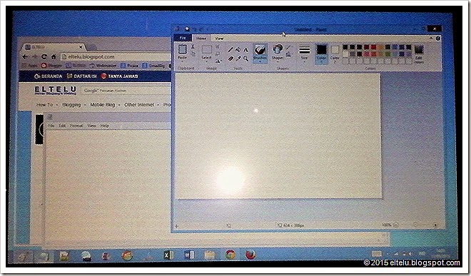
Task: Switch to the Home tab in Paint
Action: click(x=201, y=38)
